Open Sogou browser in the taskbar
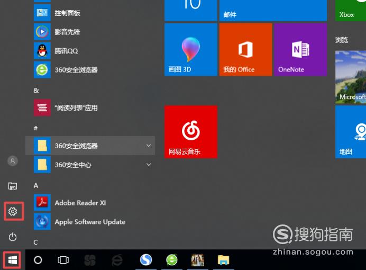Image resolution: width=366 pixels, height=270 pixels. pyautogui.click(x=146, y=260)
